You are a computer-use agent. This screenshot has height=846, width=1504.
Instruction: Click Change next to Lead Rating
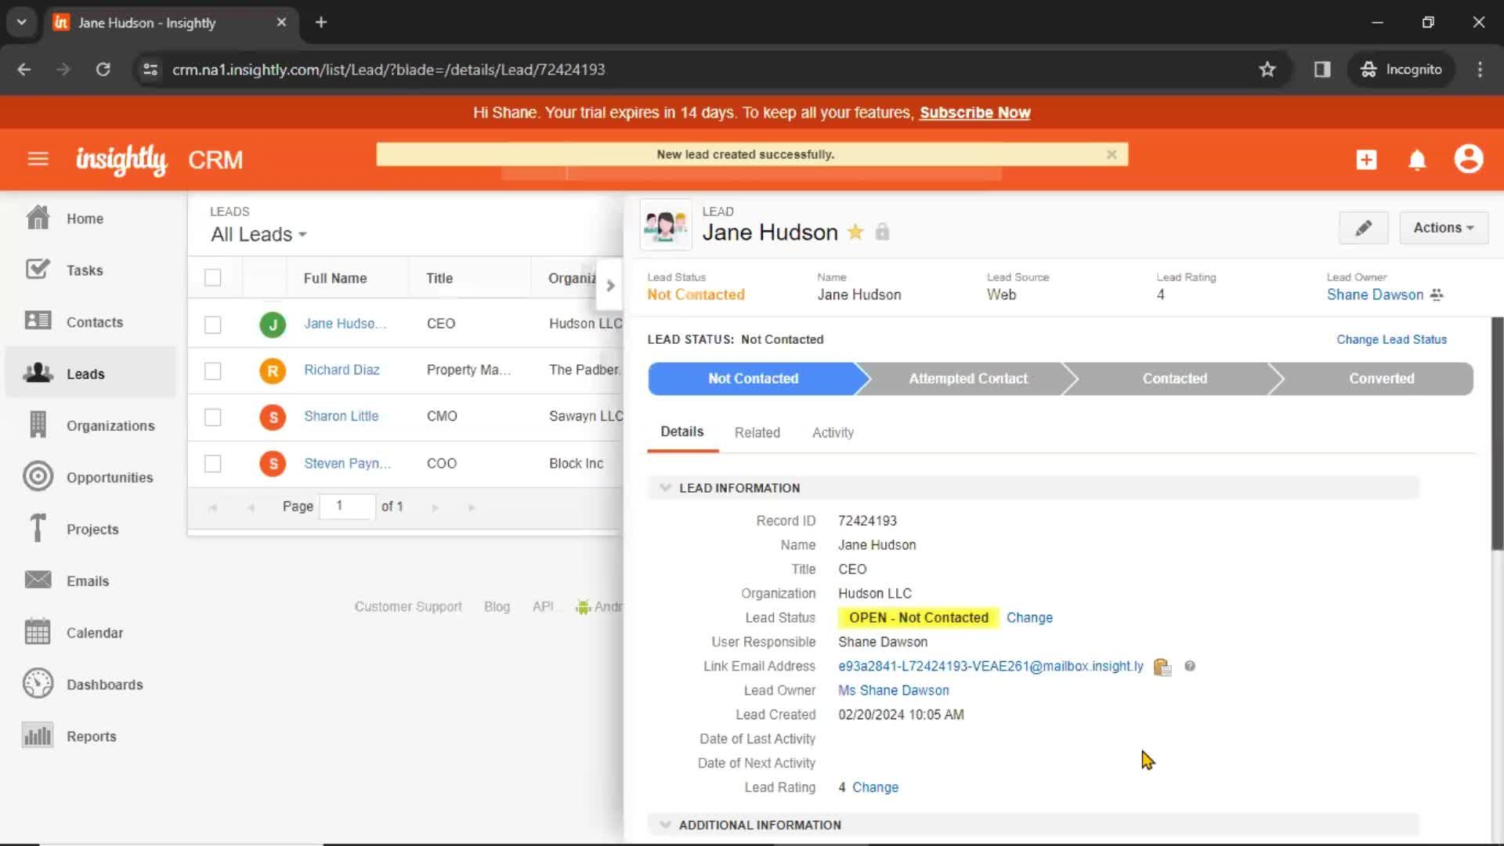tap(874, 787)
